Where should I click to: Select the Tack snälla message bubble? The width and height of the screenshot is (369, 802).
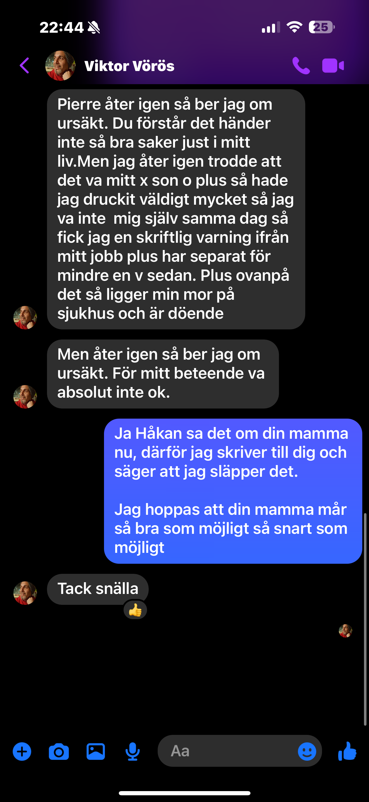coord(98,589)
